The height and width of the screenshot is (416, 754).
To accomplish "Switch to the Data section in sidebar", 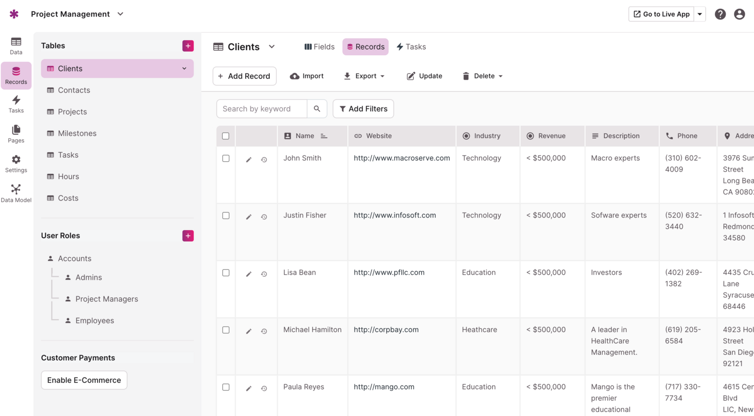I will click(16, 45).
